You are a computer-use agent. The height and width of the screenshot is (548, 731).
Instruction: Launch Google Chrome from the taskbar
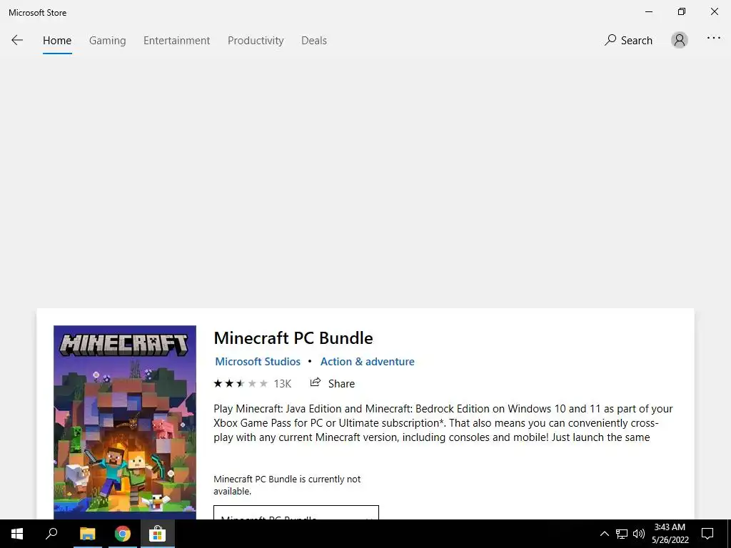[123, 534]
